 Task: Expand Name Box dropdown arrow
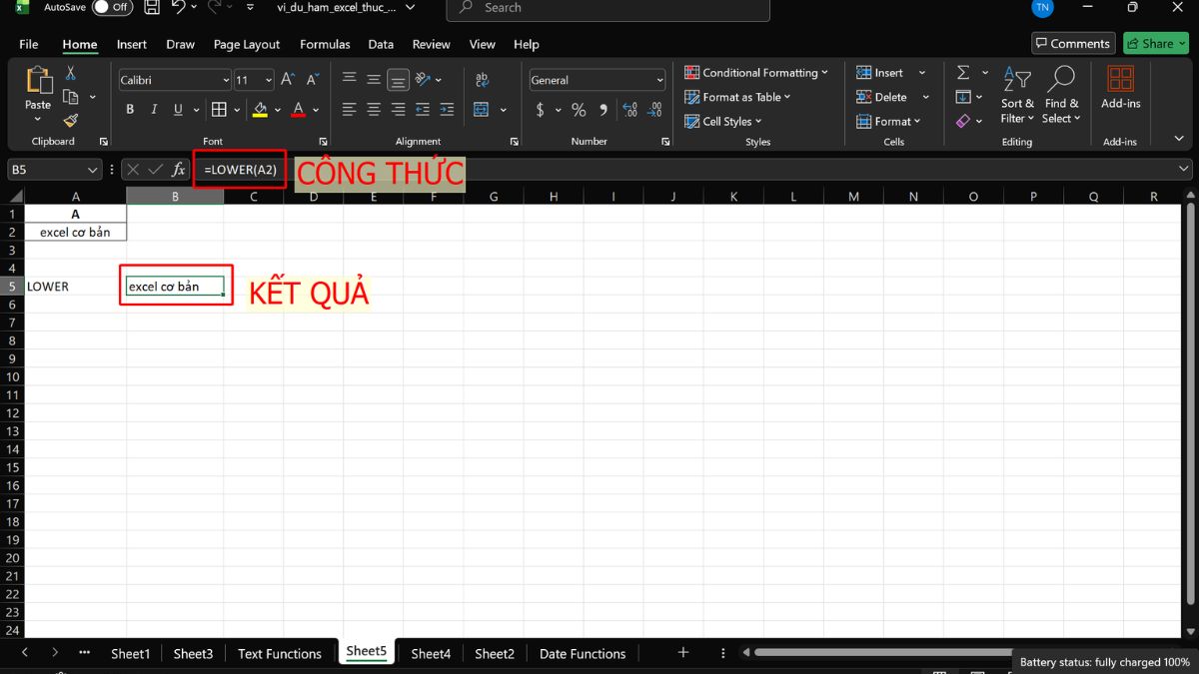click(93, 170)
